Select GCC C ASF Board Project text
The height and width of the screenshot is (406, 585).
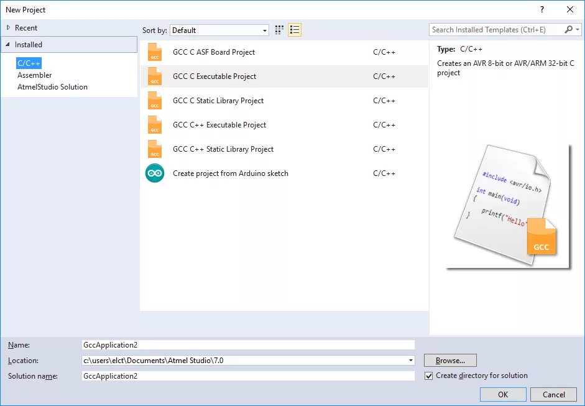[214, 52]
